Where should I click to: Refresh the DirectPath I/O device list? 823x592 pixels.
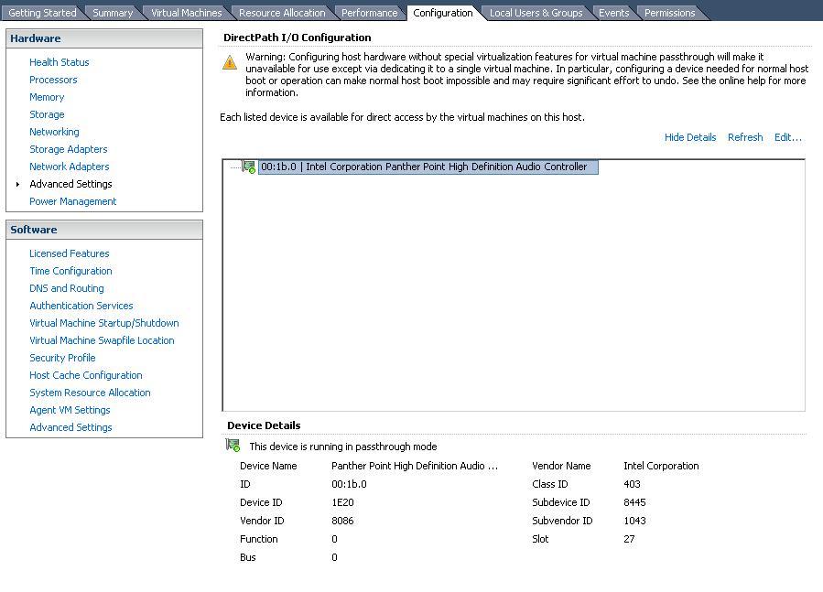pos(744,136)
